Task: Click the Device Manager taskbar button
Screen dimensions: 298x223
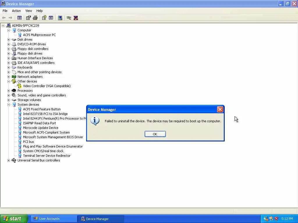Action: click(x=101, y=219)
